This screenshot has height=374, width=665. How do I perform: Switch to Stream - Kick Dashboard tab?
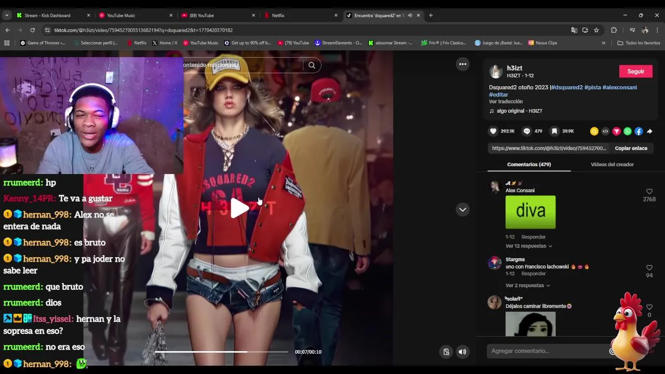point(54,16)
